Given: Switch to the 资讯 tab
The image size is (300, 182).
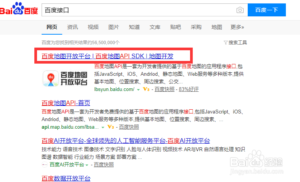Looking at the screenshot, I should (x=73, y=27).
